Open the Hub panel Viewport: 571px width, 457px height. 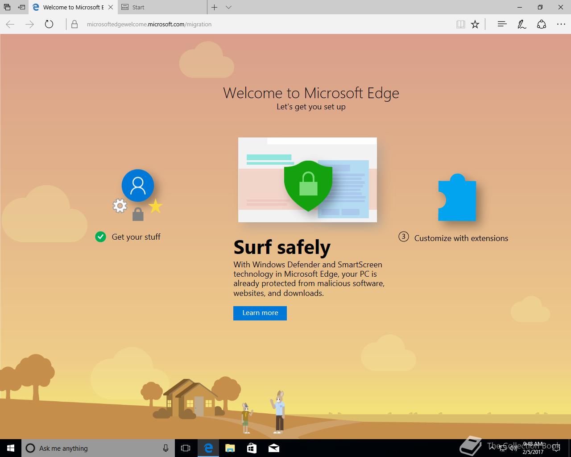(x=502, y=24)
